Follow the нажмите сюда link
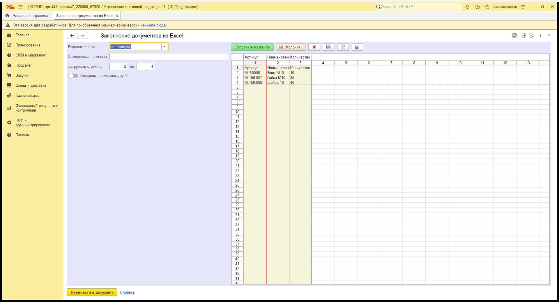 click(153, 25)
